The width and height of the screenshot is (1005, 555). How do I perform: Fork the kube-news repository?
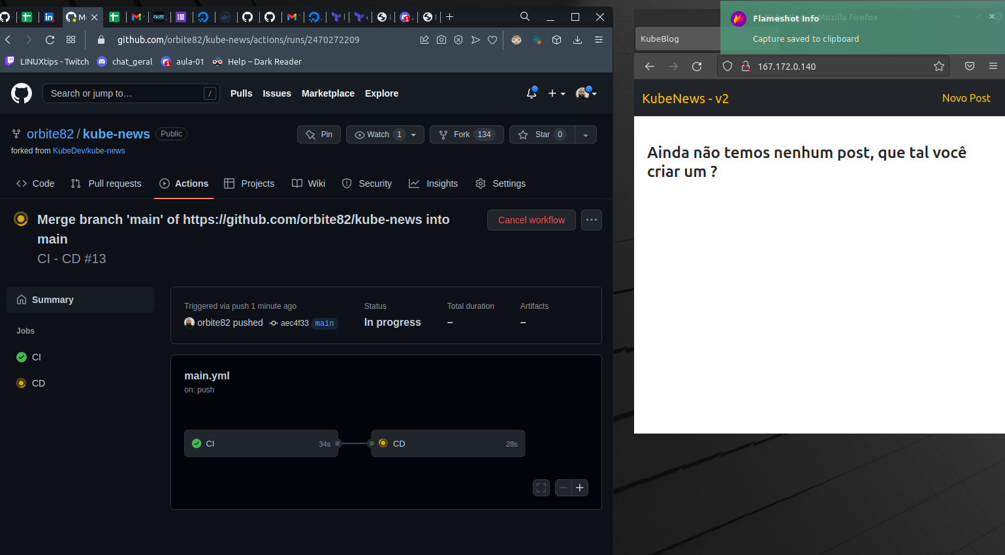coord(467,135)
